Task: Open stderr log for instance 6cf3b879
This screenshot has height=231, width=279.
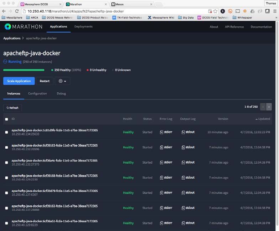Action: 166,192
